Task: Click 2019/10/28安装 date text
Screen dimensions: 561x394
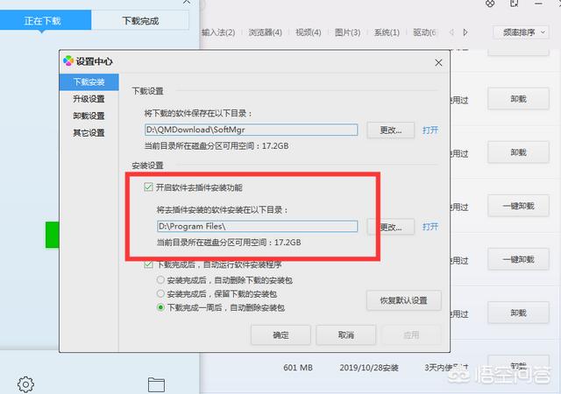Action: pos(369,368)
